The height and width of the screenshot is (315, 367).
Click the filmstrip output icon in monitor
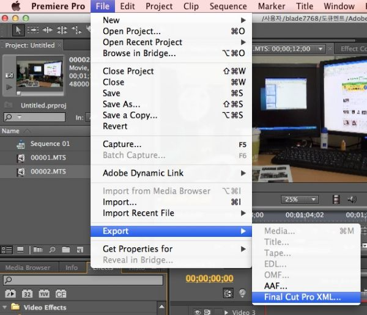[336, 200]
